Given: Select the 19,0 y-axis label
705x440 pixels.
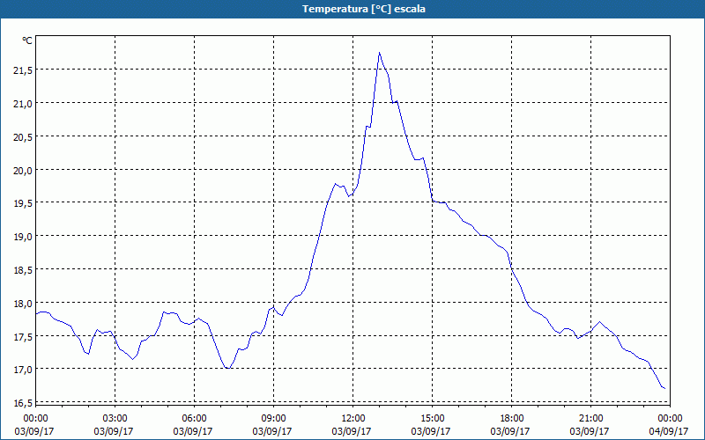Looking at the screenshot, I should 23,237.
